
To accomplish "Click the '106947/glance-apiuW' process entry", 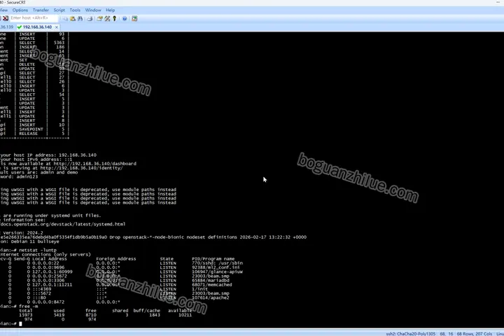I will tap(217, 272).
